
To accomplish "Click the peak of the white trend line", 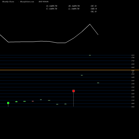I will 90,24.
